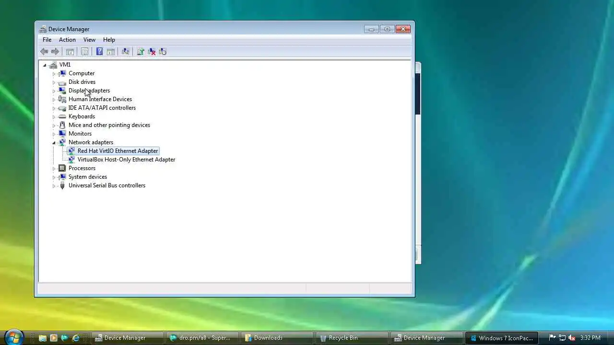The width and height of the screenshot is (614, 345).
Task: Click the Disable device toolbar icon
Action: click(163, 52)
